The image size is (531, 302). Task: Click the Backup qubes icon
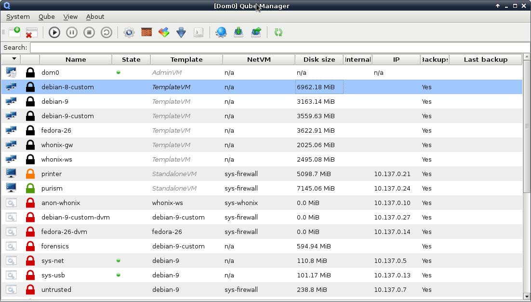[x=239, y=32]
